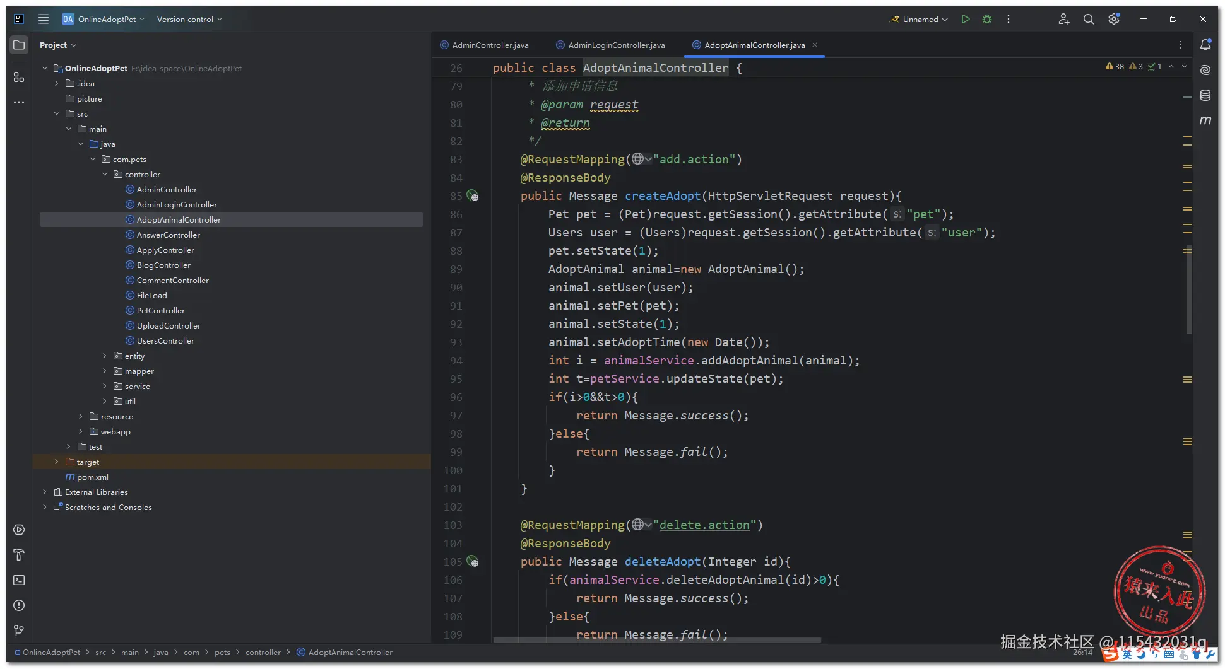Click the gutter icon on line 105
1225x669 pixels.
pyautogui.click(x=473, y=561)
